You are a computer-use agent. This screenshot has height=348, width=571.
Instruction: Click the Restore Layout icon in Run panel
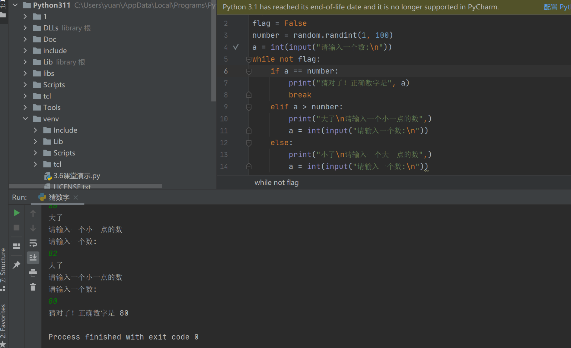17,246
